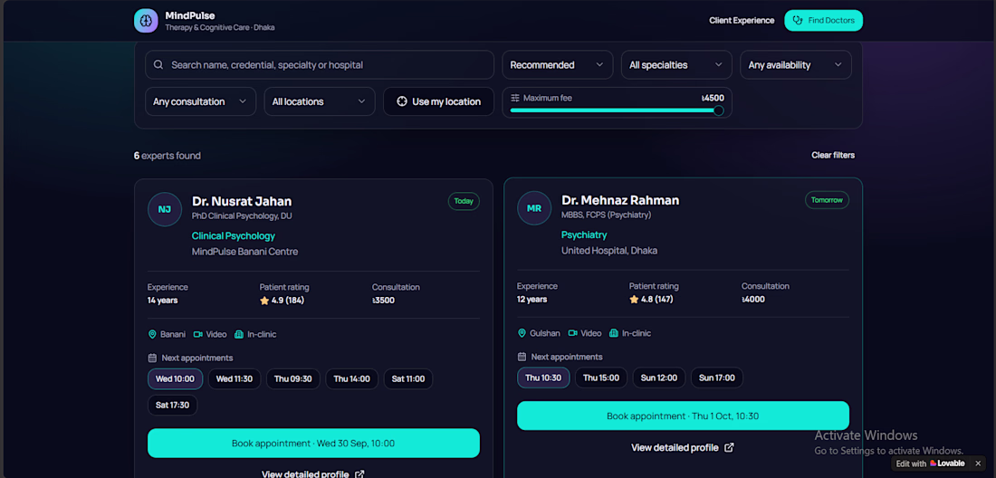The image size is (996, 478).
Task: Click the Clear filters link
Action: point(833,155)
